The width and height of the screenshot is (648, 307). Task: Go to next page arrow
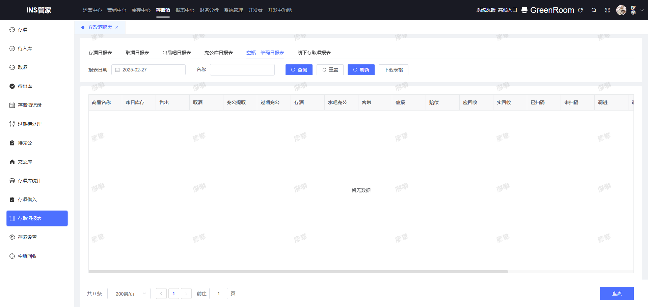pyautogui.click(x=186, y=294)
